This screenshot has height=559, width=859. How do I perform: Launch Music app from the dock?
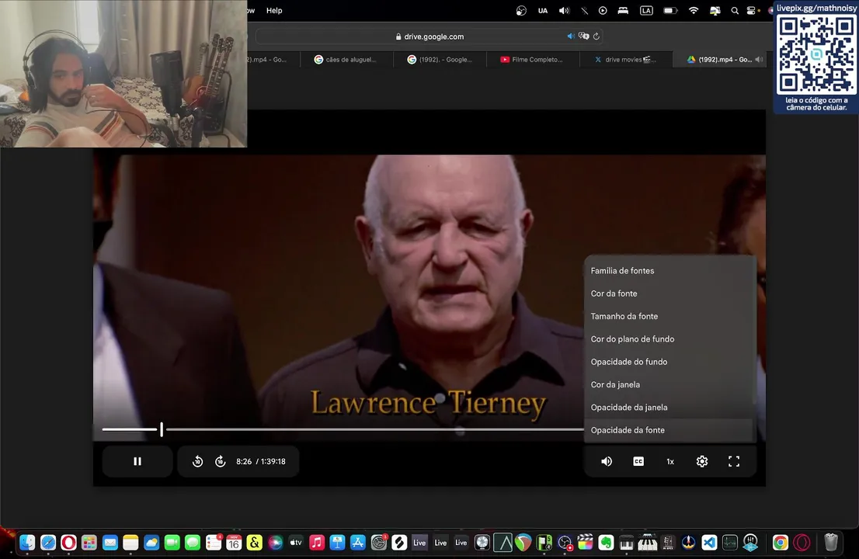point(317,543)
